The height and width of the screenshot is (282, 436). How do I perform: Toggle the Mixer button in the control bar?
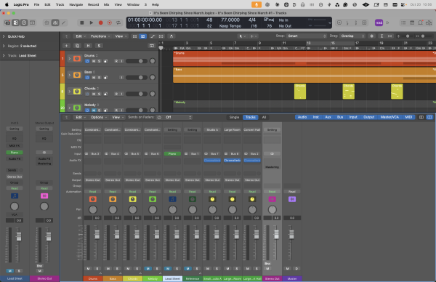point(55,23)
